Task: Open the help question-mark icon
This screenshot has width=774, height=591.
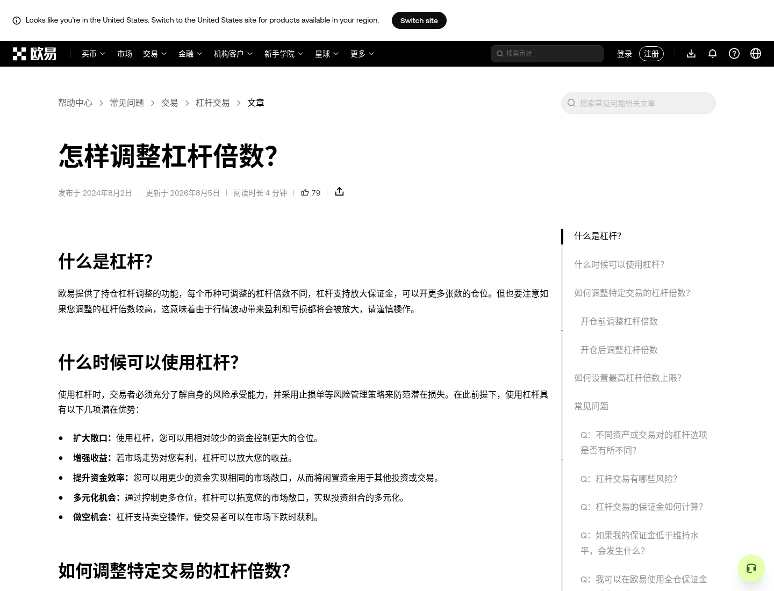Action: pos(734,54)
